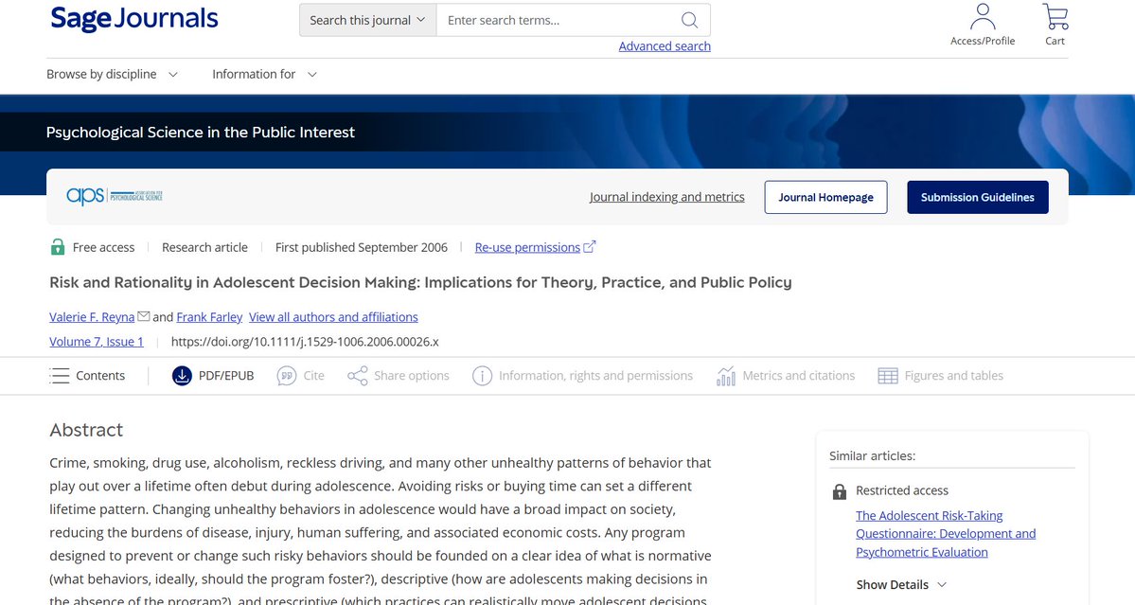Open the shopping Cart icon

1055,17
